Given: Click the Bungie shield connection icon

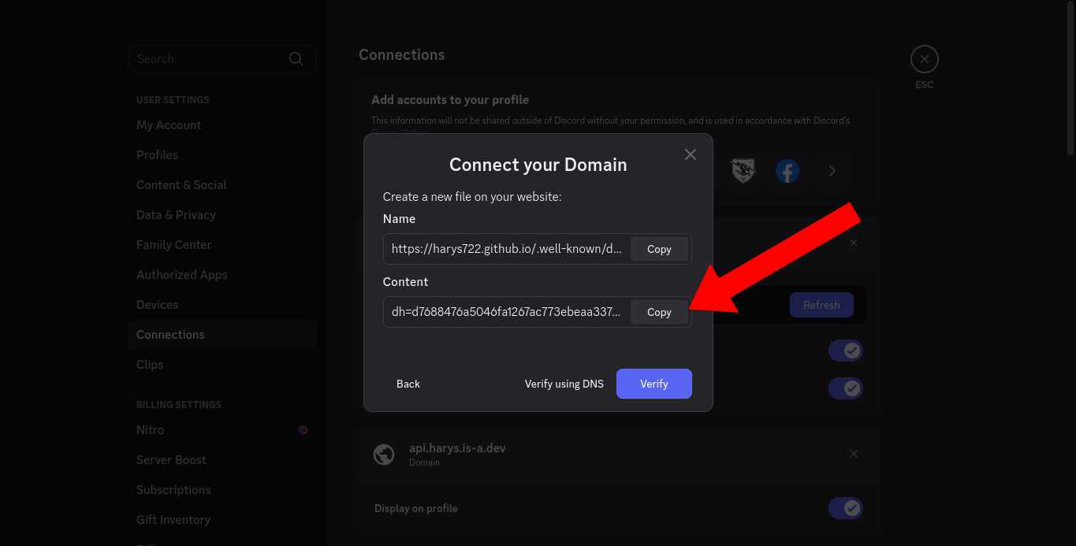Looking at the screenshot, I should [743, 171].
